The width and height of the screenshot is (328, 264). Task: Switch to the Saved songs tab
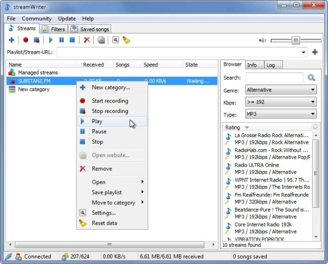(90, 29)
